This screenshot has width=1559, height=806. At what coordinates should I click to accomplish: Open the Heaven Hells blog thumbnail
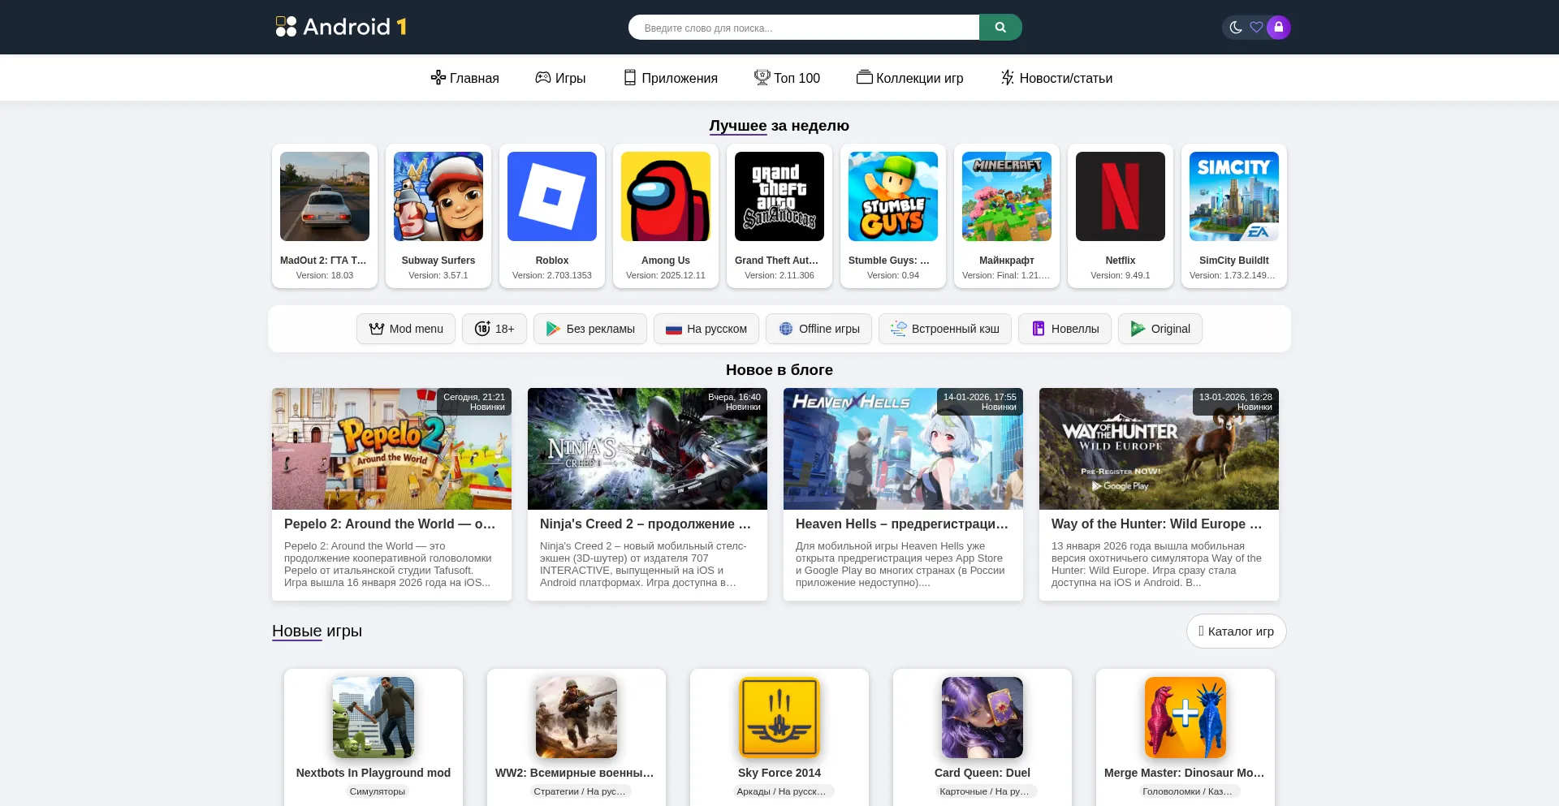click(903, 449)
